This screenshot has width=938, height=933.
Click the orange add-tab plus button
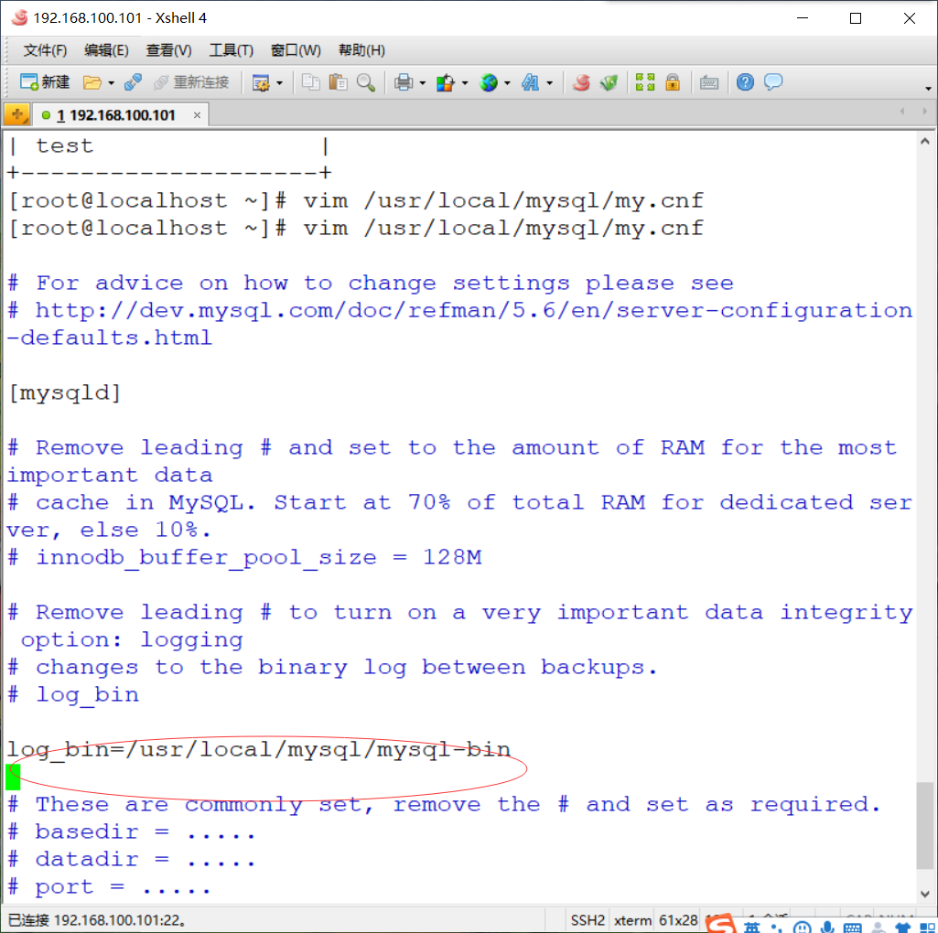[x=16, y=114]
